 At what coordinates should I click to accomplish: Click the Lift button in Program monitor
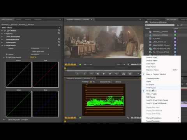(x=123, y=74)
